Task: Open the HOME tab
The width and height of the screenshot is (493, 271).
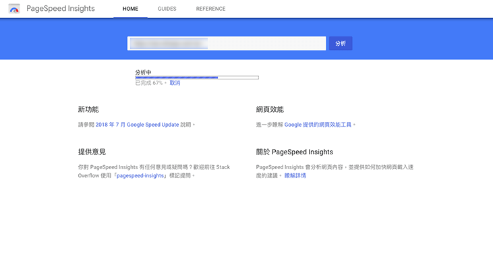Action: (x=130, y=9)
